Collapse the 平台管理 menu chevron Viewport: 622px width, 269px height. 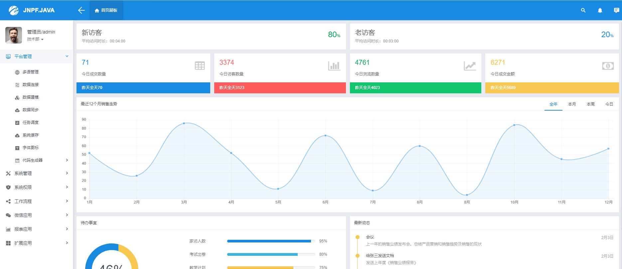[x=67, y=56]
